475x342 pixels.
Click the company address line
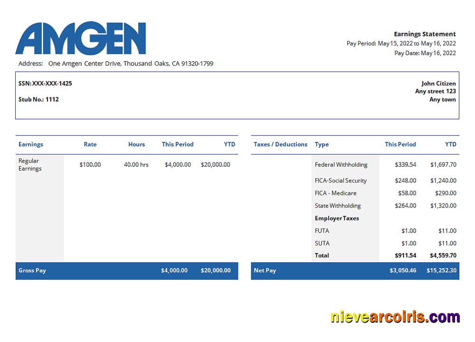(x=116, y=63)
